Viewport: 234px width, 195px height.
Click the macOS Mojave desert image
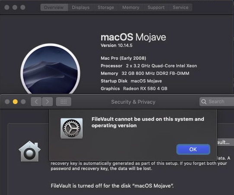point(50,69)
